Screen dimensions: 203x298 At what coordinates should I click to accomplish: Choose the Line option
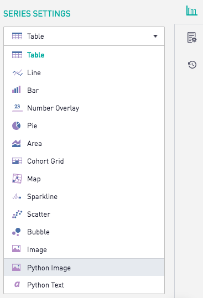click(x=84, y=72)
